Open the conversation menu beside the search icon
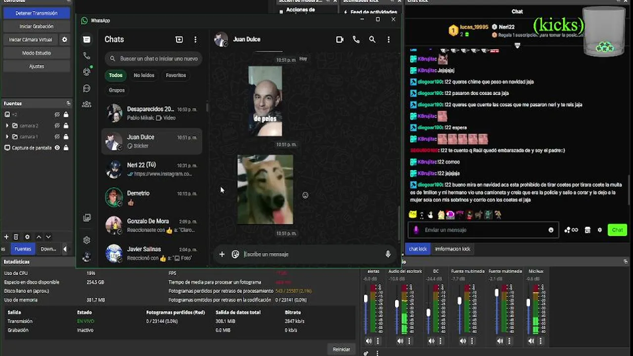Viewport: 633px width, 356px height. click(388, 40)
